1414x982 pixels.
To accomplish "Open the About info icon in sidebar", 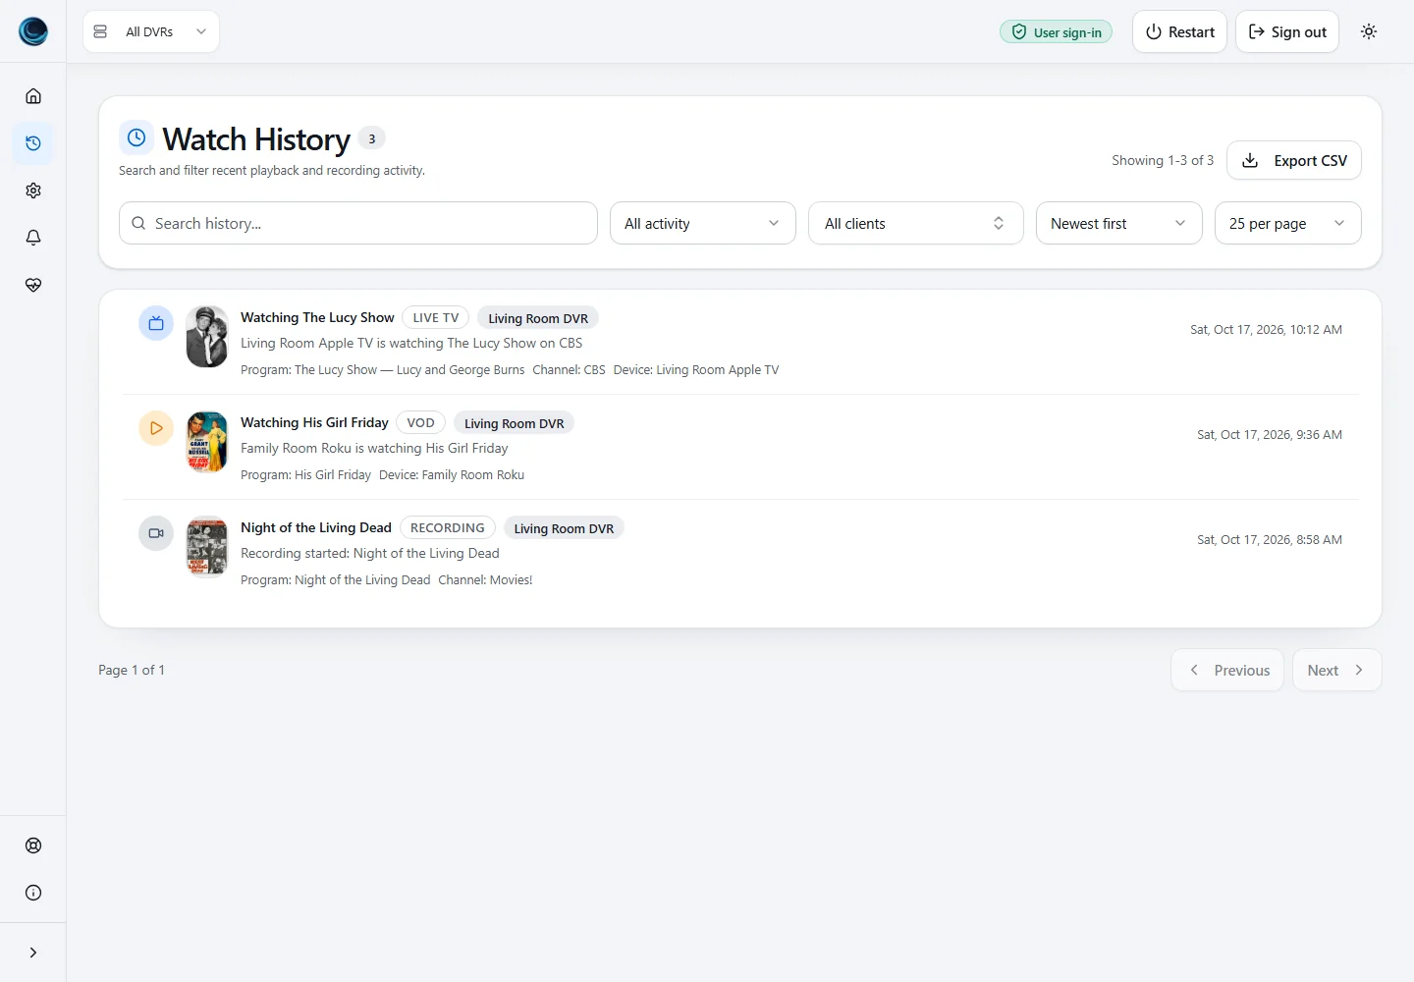I will (x=33, y=893).
